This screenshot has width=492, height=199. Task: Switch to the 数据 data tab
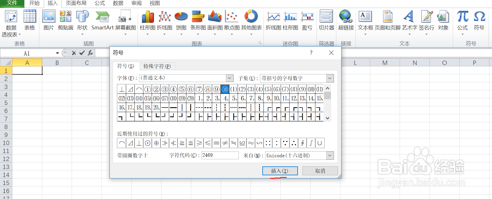click(x=118, y=3)
